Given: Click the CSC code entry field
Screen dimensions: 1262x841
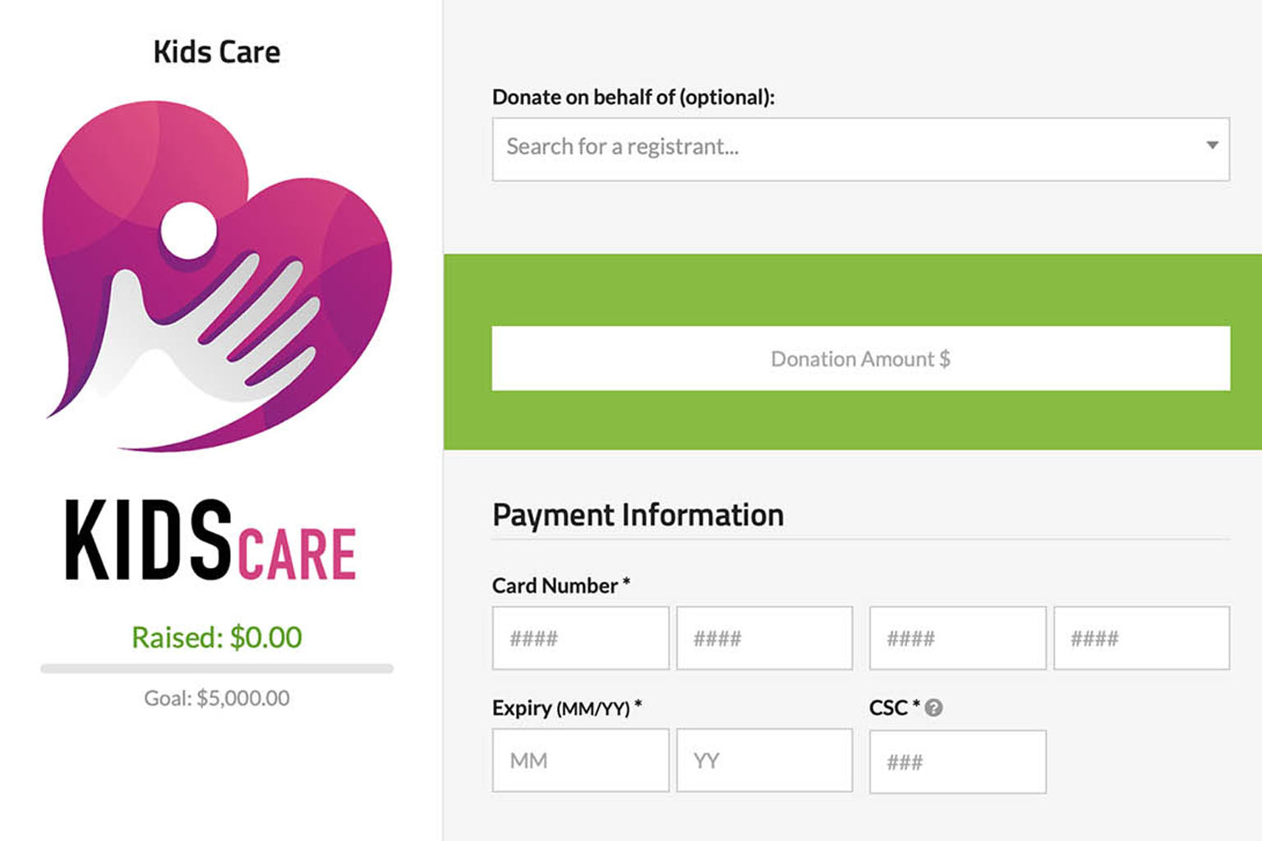Looking at the screenshot, I should [956, 762].
